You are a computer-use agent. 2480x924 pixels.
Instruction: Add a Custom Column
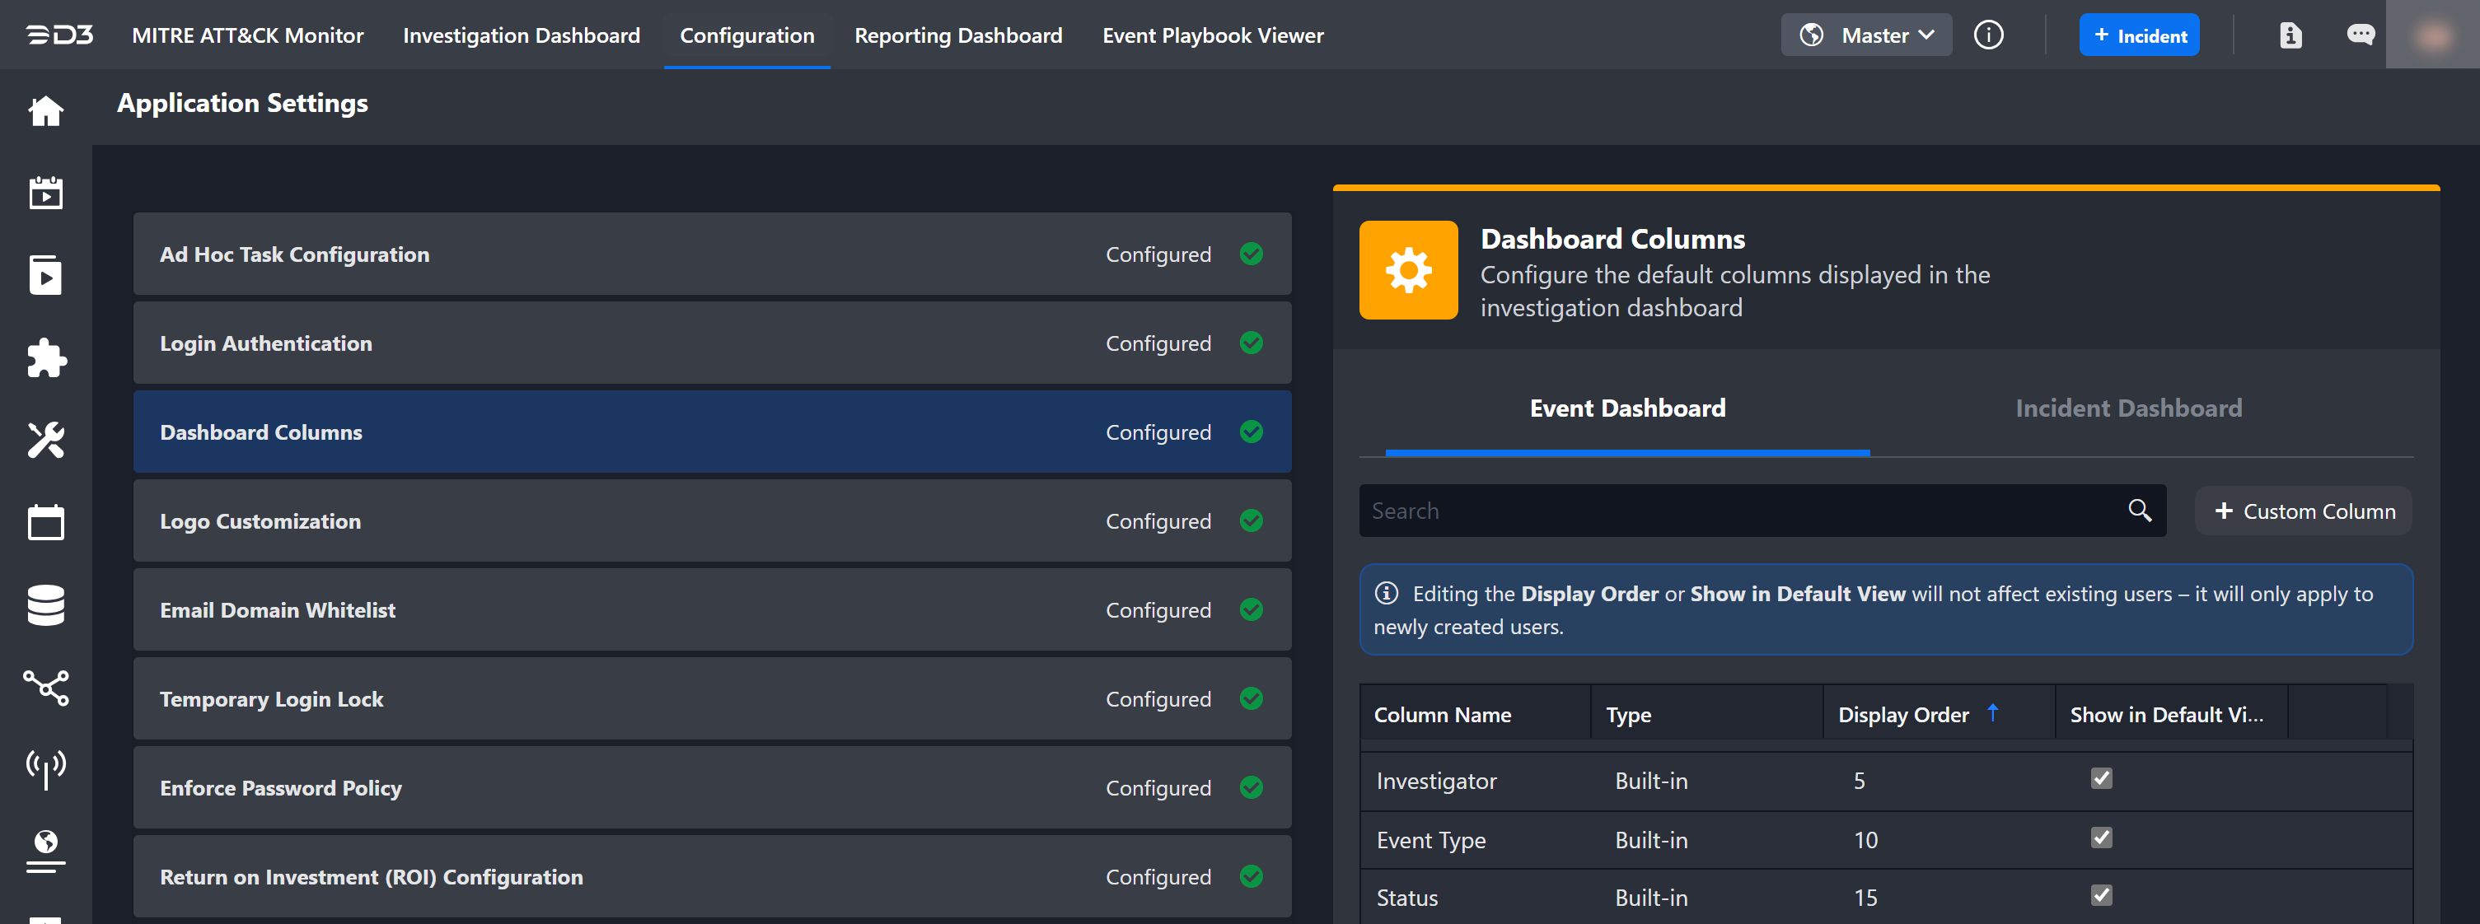click(x=2304, y=511)
